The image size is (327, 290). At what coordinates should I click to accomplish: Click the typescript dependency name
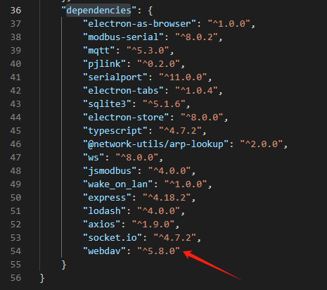click(115, 131)
